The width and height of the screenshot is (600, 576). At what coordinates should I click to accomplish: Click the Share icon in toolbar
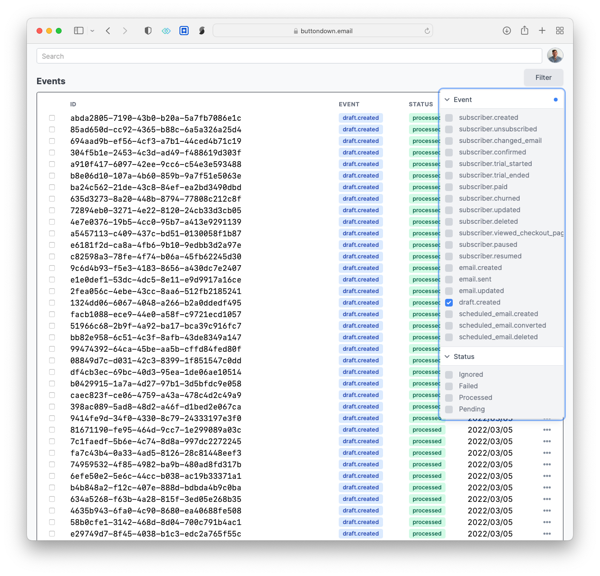point(524,31)
